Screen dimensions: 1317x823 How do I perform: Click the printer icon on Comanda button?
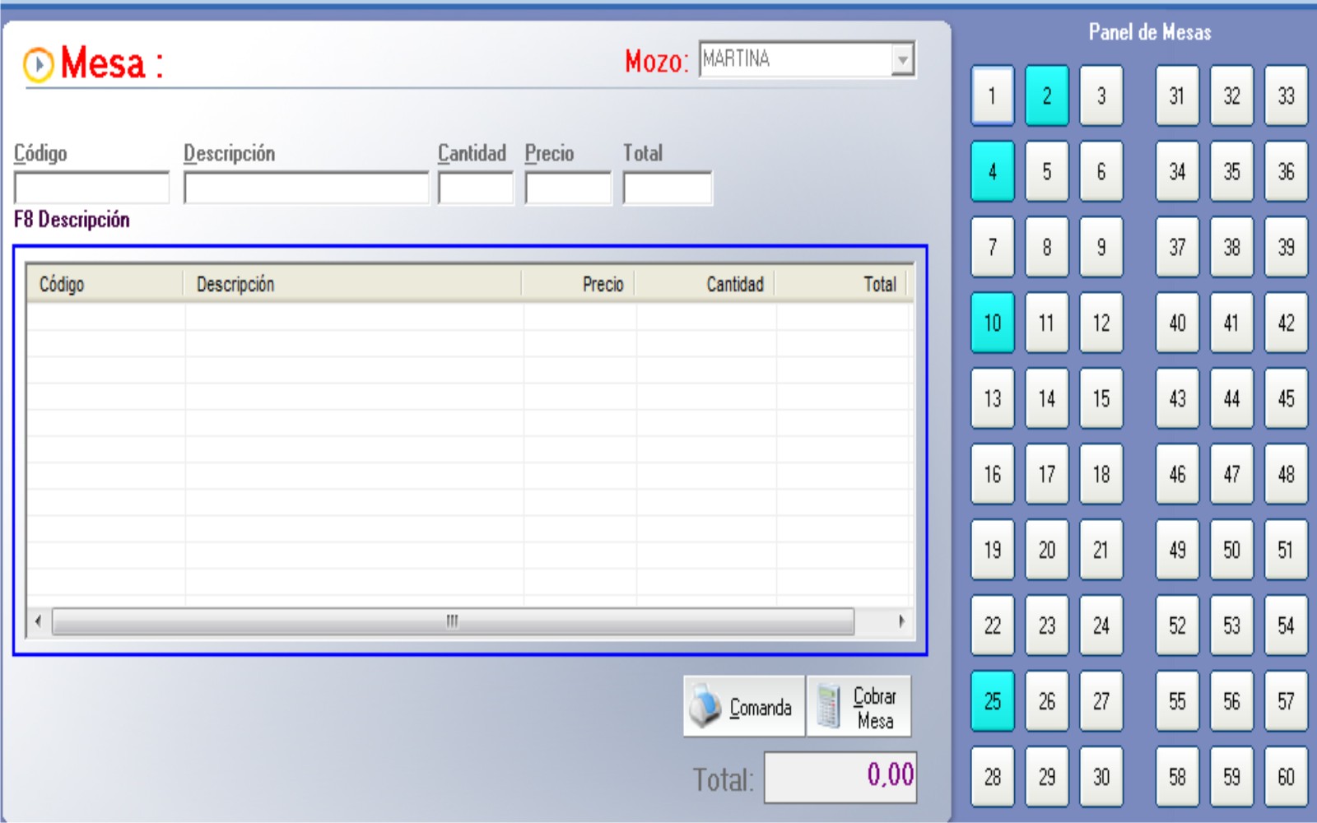pyautogui.click(x=705, y=706)
